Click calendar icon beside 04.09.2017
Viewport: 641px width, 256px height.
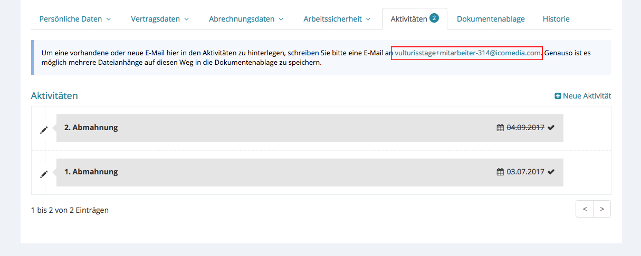pos(500,127)
